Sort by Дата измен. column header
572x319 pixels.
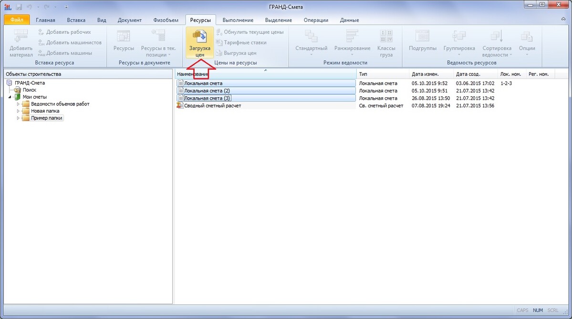(431, 74)
